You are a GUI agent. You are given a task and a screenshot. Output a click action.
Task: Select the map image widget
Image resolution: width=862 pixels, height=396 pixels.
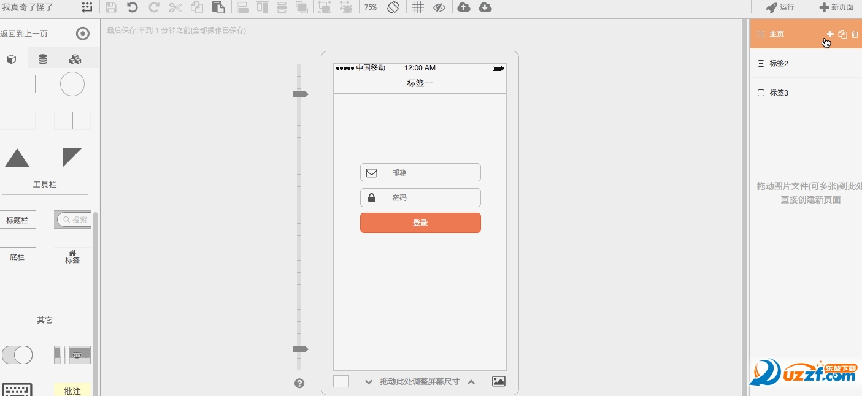point(72,354)
